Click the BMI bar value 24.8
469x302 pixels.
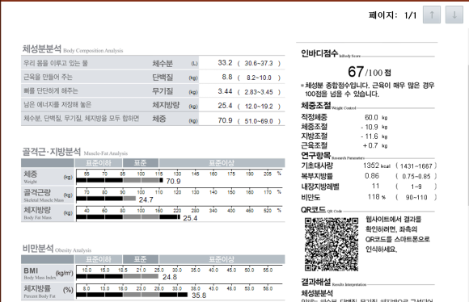pyautogui.click(x=170, y=277)
